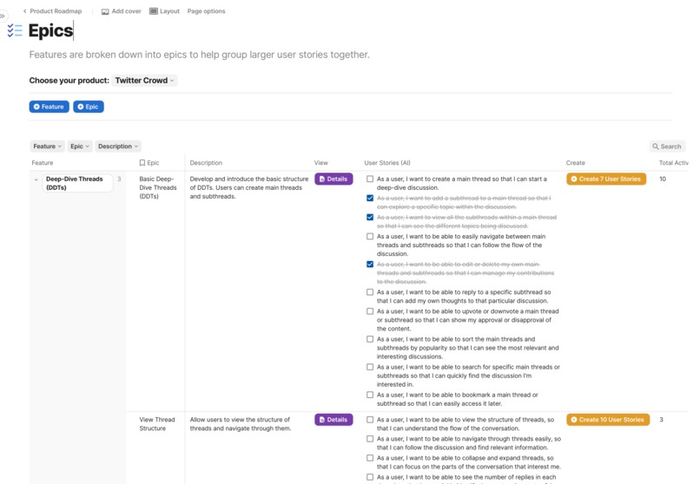Open Details for Basic Deep-Dive Threads epic
This screenshot has height=484, width=700.
point(333,180)
